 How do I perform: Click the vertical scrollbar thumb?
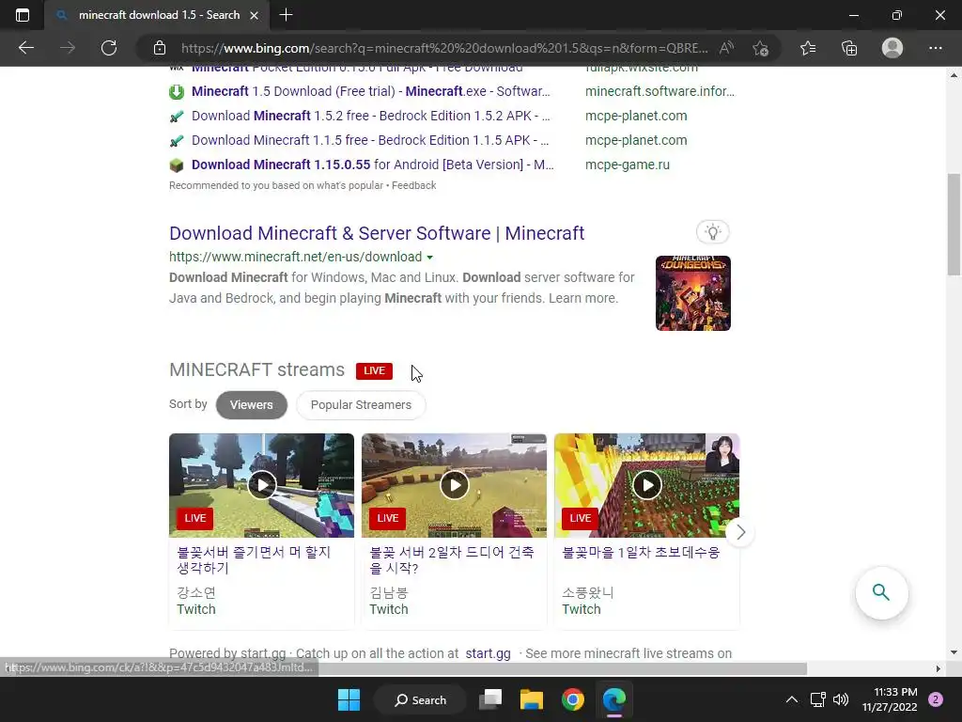tap(954, 224)
